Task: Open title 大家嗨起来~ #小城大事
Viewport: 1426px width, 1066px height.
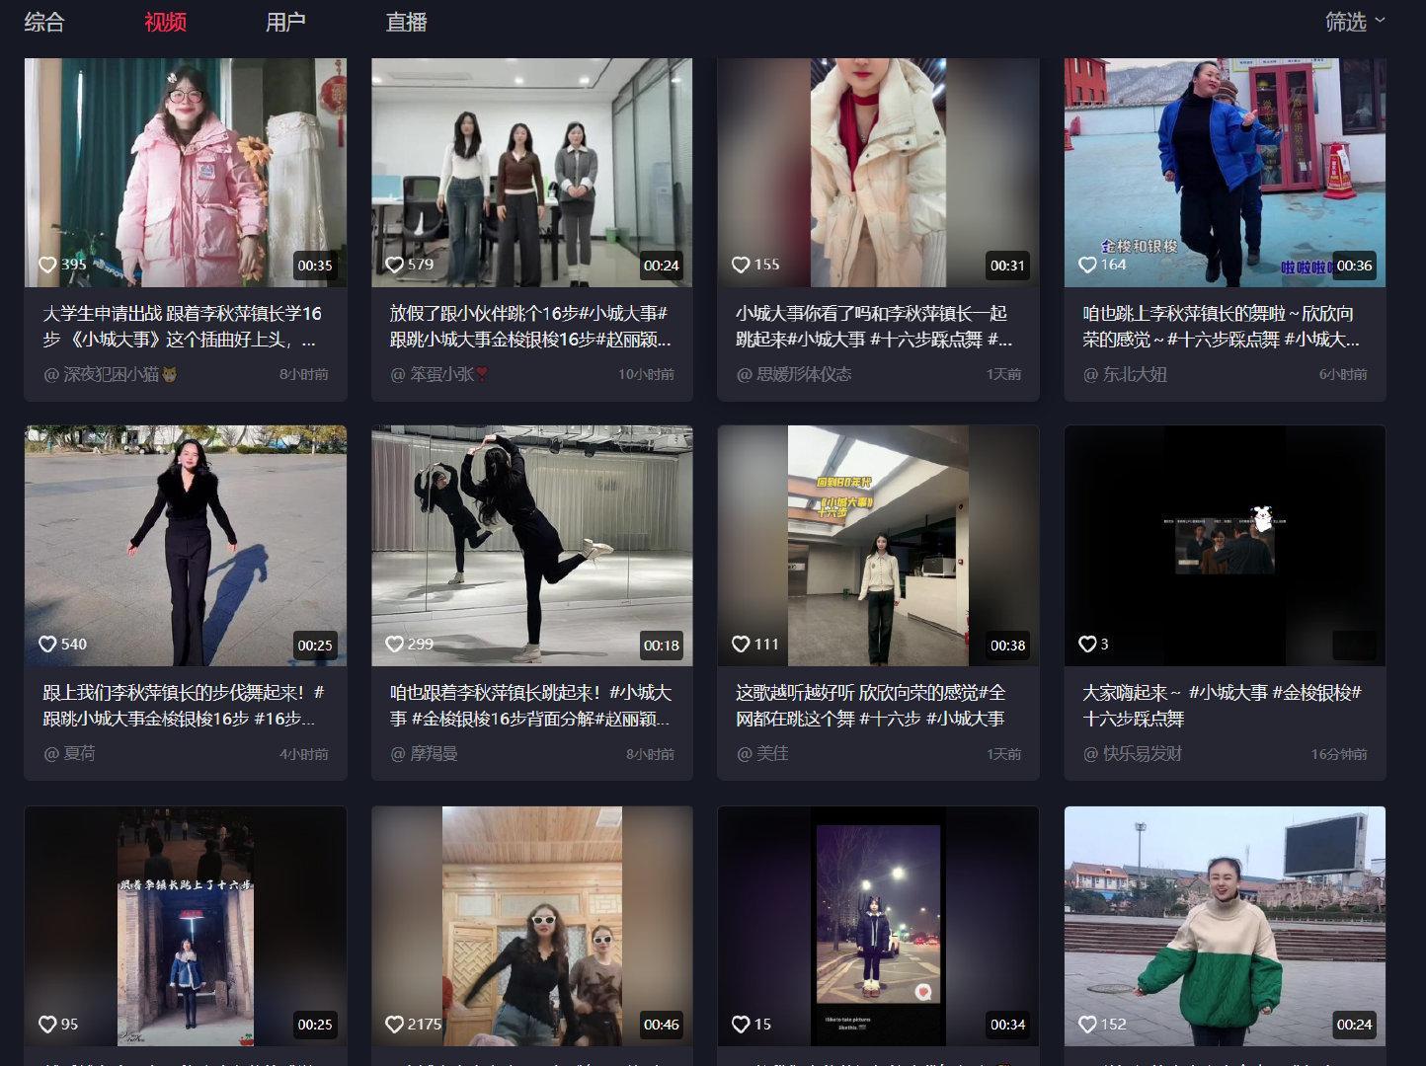Action: [1223, 706]
